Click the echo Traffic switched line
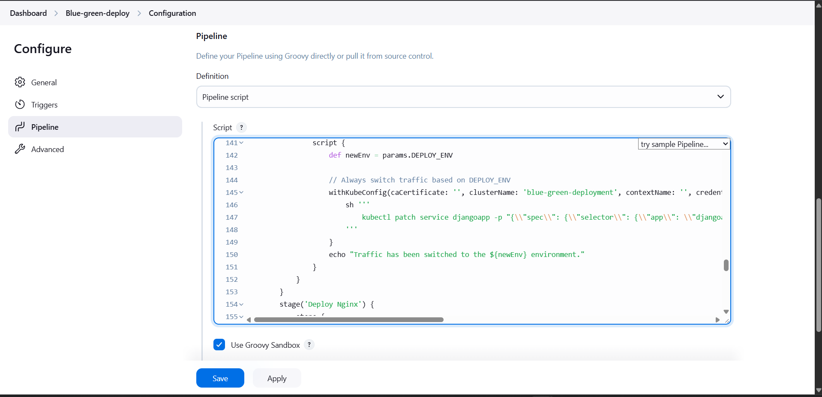 (457, 254)
